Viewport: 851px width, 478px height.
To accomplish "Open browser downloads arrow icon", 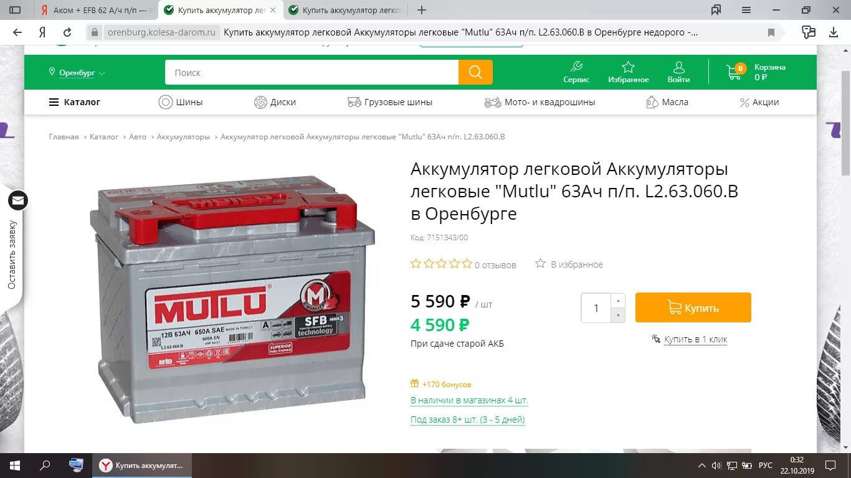I will pos(834,32).
